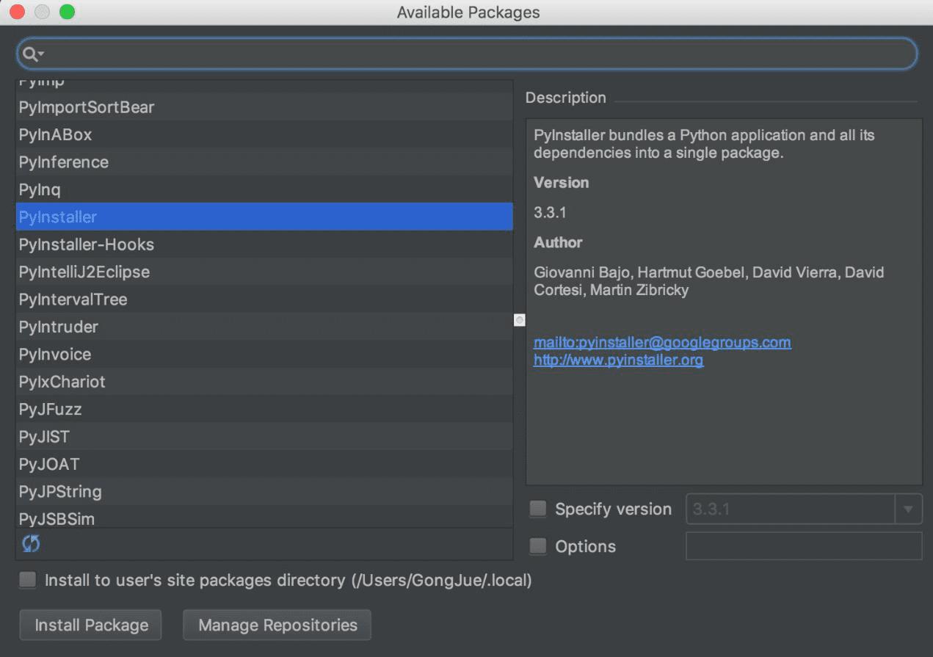Click the Options text input field
Viewport: 933px width, 657px height.
[804, 546]
